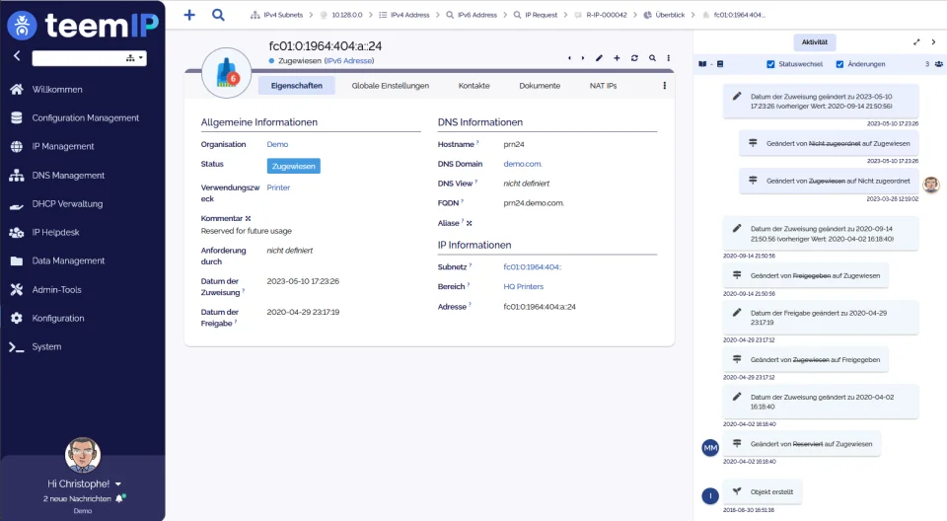Switch to Dokumente tab

pos(540,86)
